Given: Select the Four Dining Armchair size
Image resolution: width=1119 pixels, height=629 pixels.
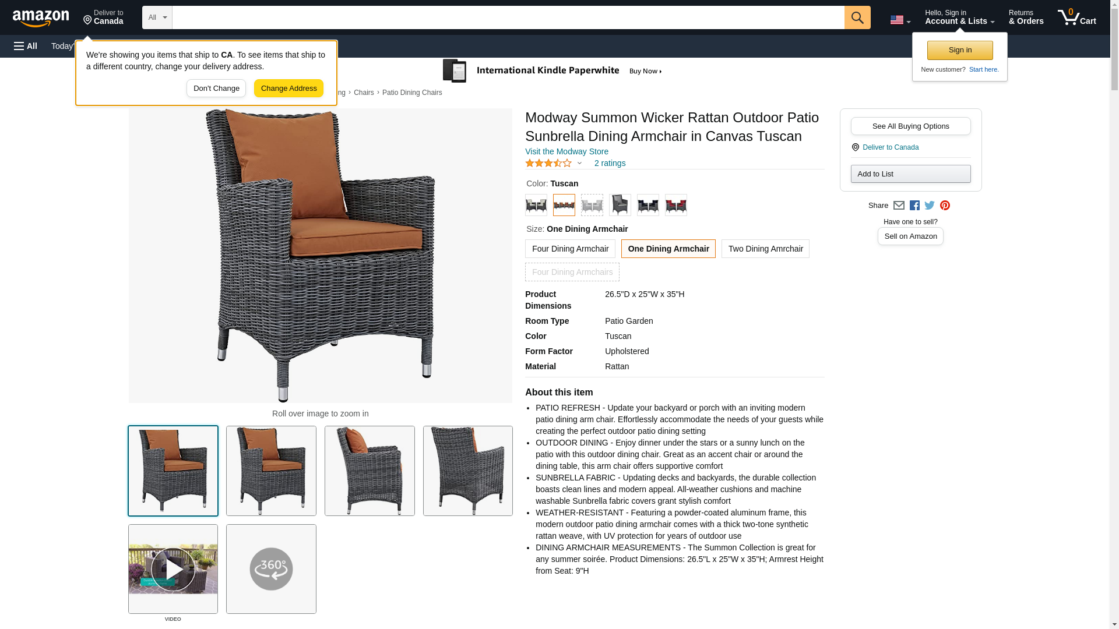Looking at the screenshot, I should [570, 249].
